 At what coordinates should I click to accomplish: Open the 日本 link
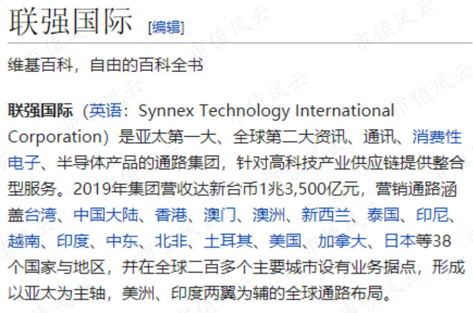tap(399, 241)
